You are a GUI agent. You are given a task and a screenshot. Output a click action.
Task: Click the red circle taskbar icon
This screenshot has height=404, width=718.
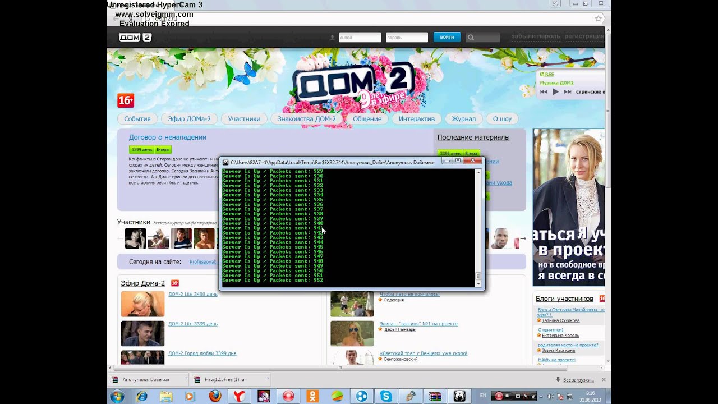(288, 396)
